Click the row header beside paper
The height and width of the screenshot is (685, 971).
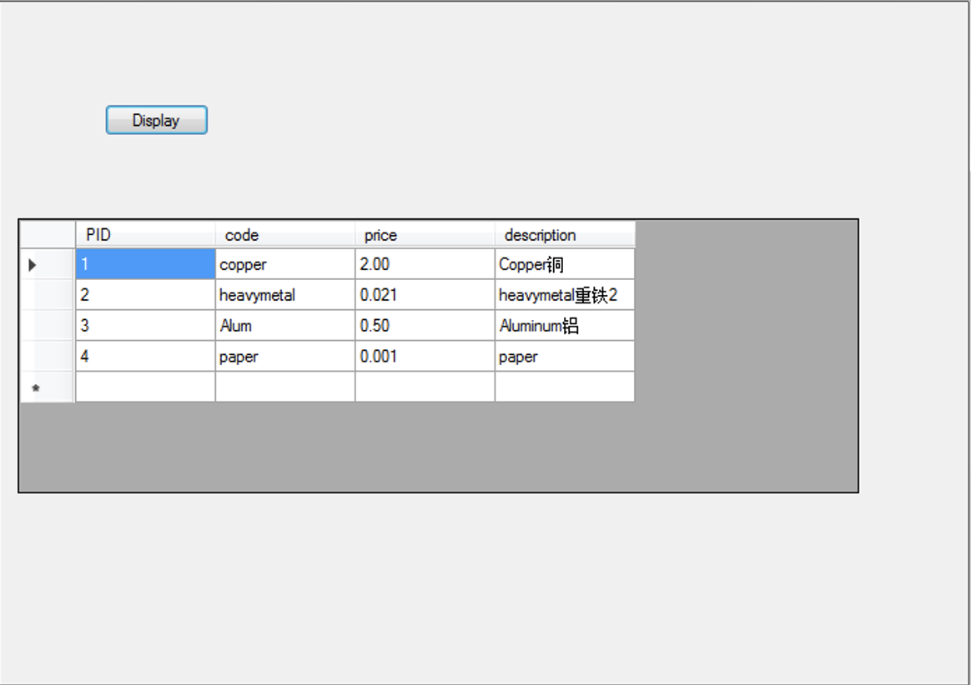50,356
